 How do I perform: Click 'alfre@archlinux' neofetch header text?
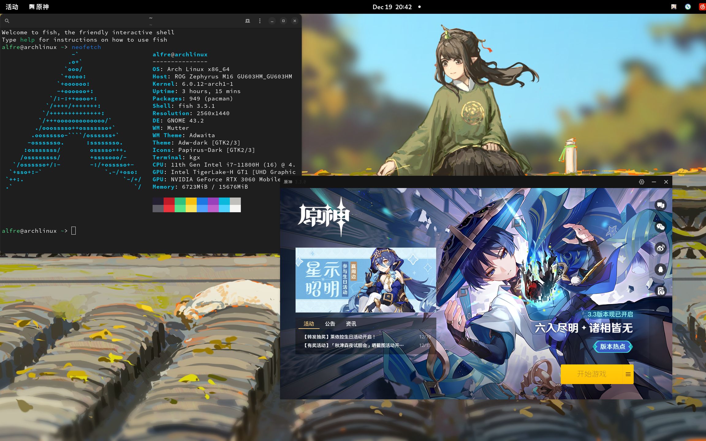click(x=180, y=54)
